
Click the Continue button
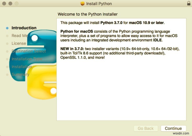click(x=173, y=128)
